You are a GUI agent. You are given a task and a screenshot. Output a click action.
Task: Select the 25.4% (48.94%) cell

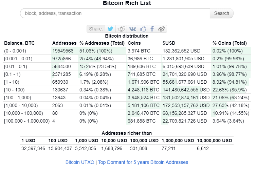point(96,59)
